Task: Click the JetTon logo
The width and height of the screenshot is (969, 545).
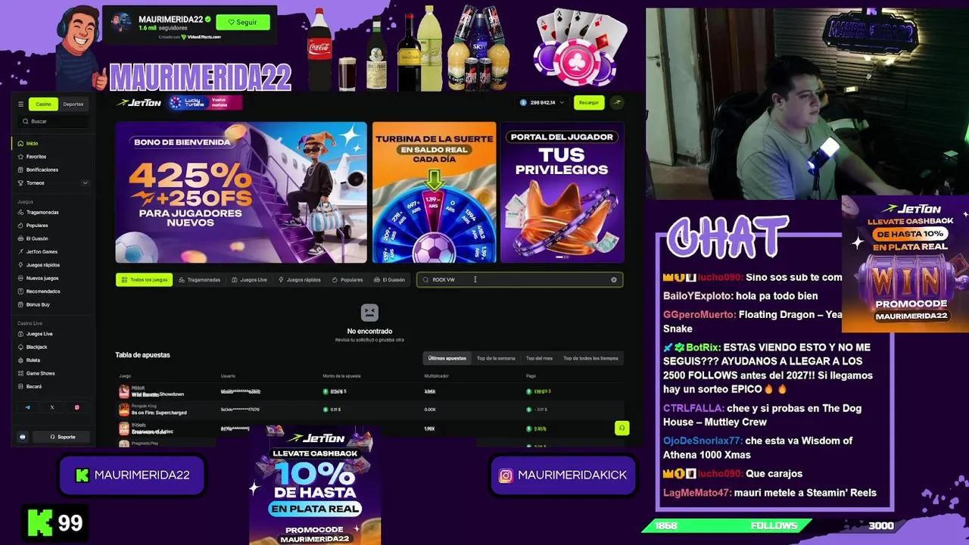Action: point(139,102)
